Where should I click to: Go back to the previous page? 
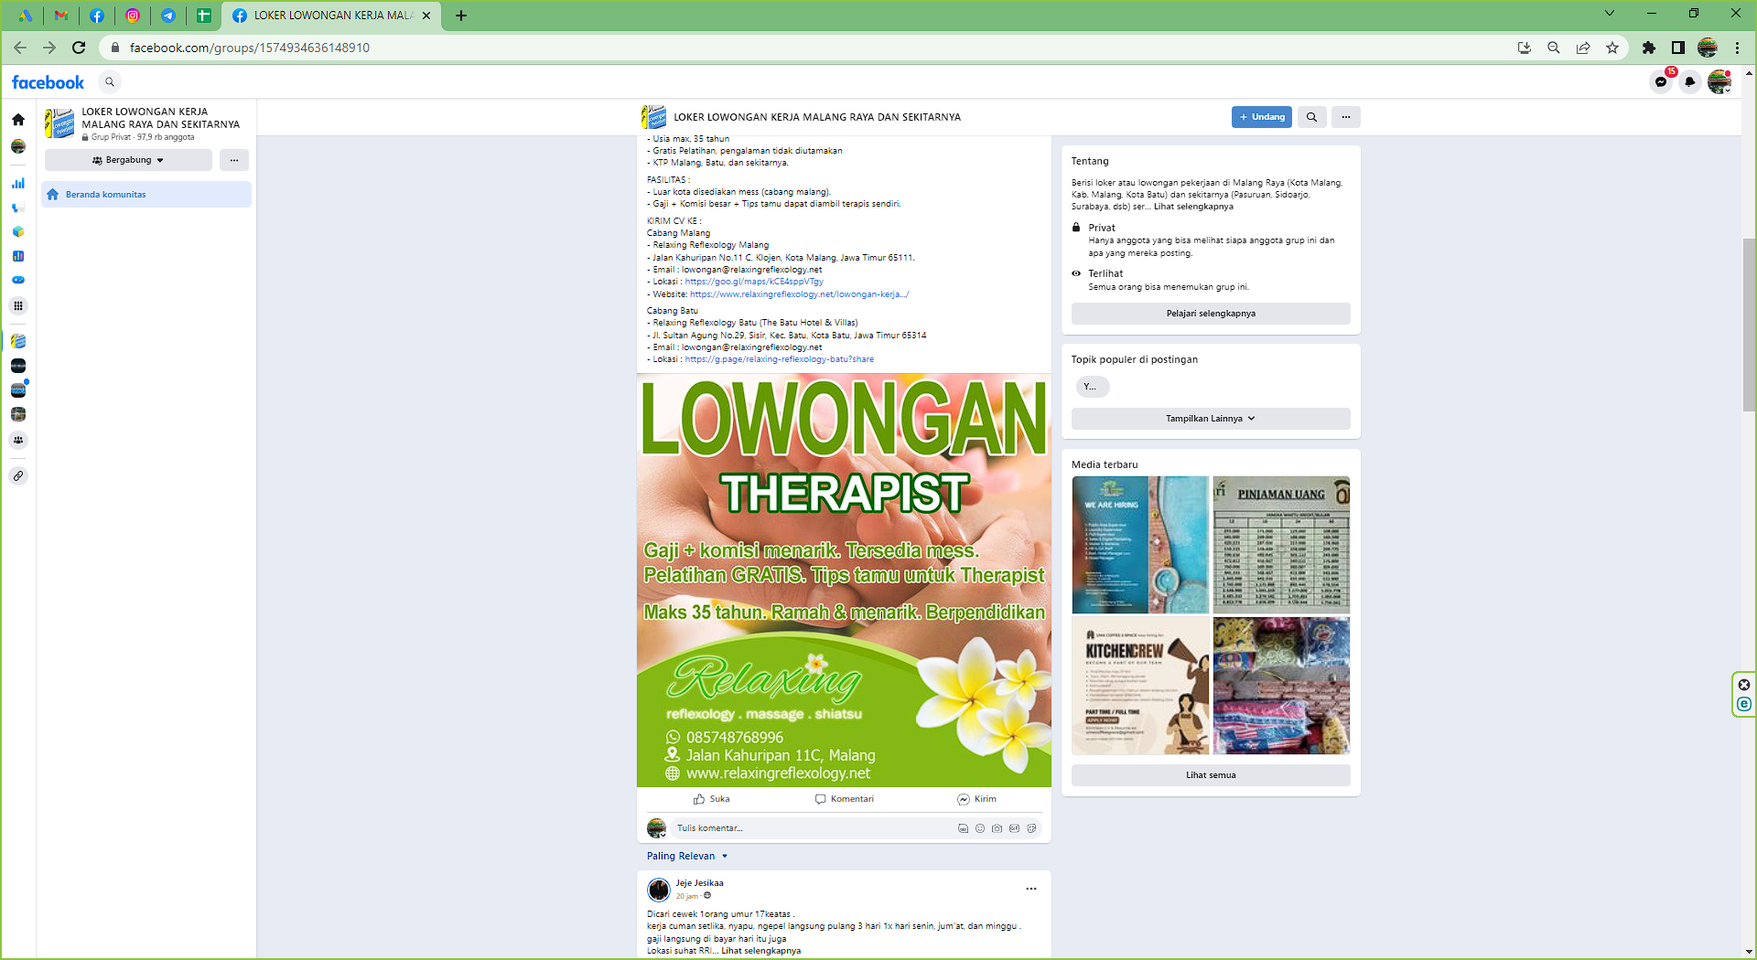pos(20,48)
